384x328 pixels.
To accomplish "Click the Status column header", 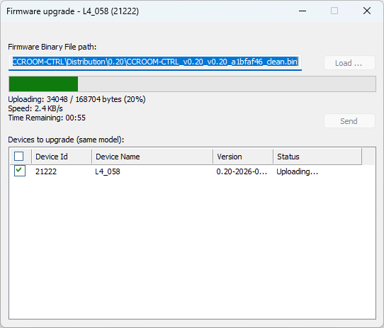I will pos(317,157).
